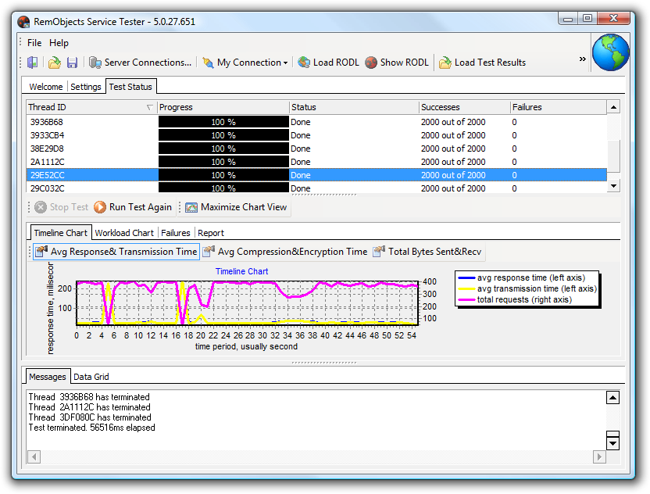This screenshot has height=494, width=650.
Task: Click progress bar of thread 29E52CC
Action: [x=223, y=175]
